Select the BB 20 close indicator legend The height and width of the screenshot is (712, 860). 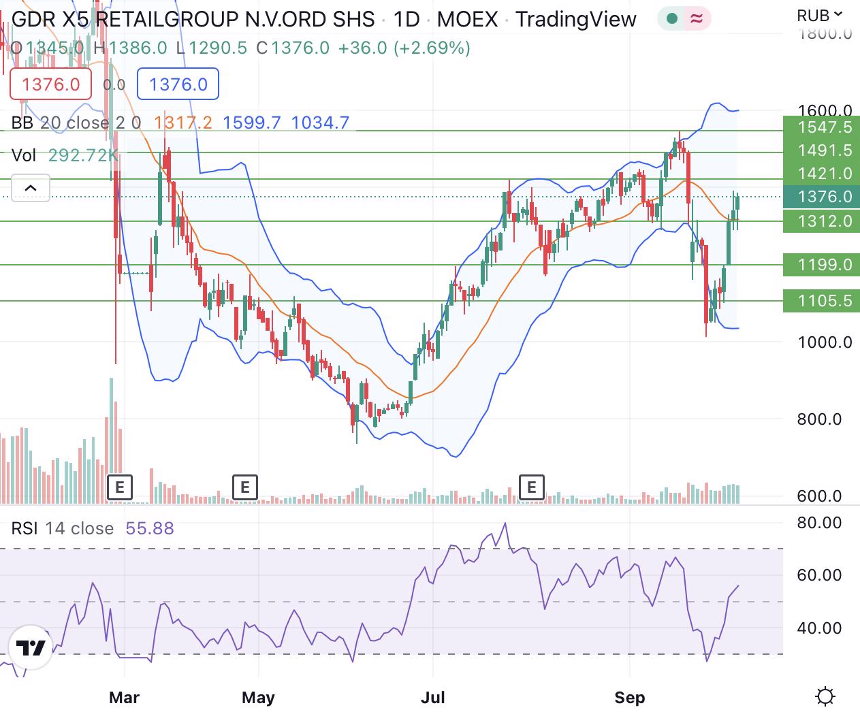(x=75, y=123)
